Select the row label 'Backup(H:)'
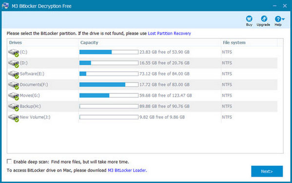The image size is (292, 183). tap(30, 106)
